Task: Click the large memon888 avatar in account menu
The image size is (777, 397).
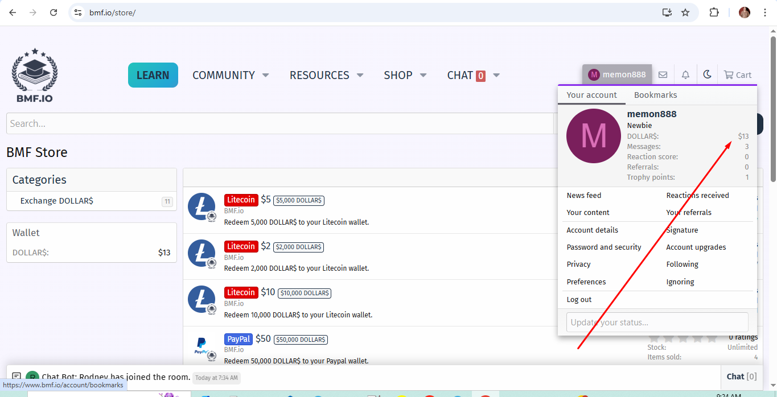Action: point(594,136)
